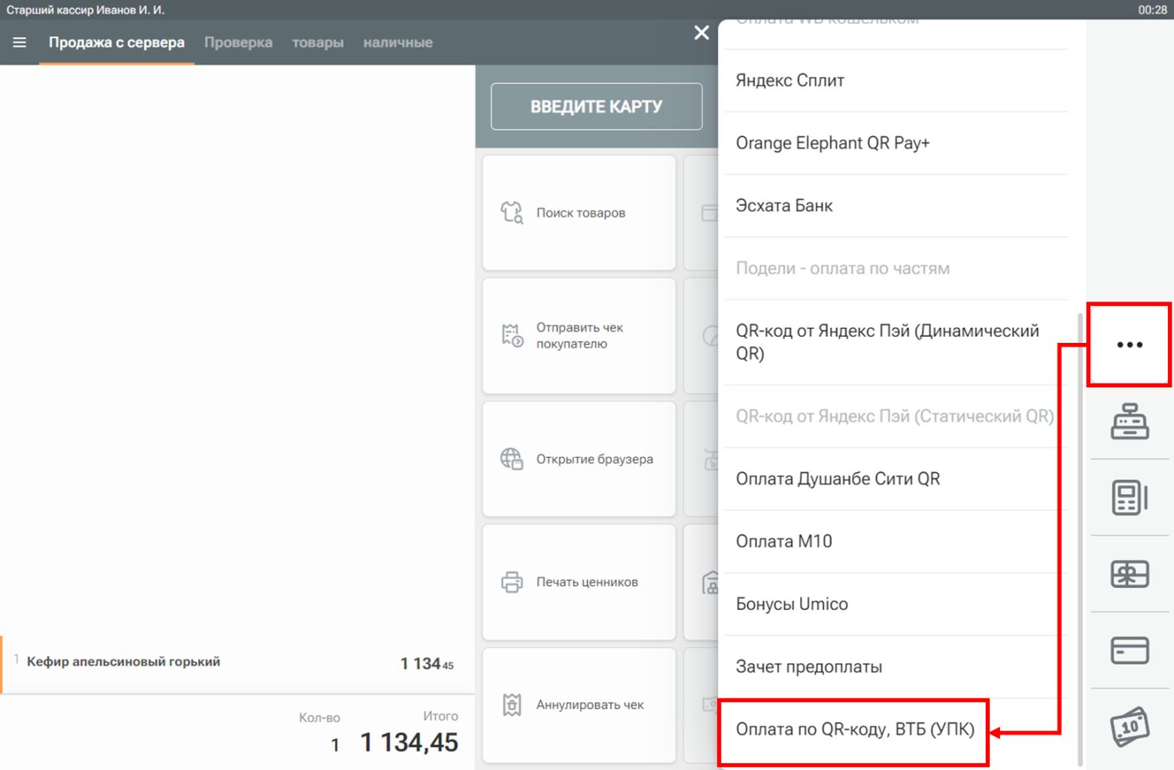Click the cashier name Старший кассир Иванов И. И.
Screen dimensions: 1174x770
(85, 10)
